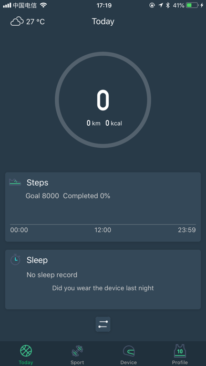Viewport: 206px width, 366px height.
Task: Open the Steps card title
Action: pyautogui.click(x=37, y=182)
